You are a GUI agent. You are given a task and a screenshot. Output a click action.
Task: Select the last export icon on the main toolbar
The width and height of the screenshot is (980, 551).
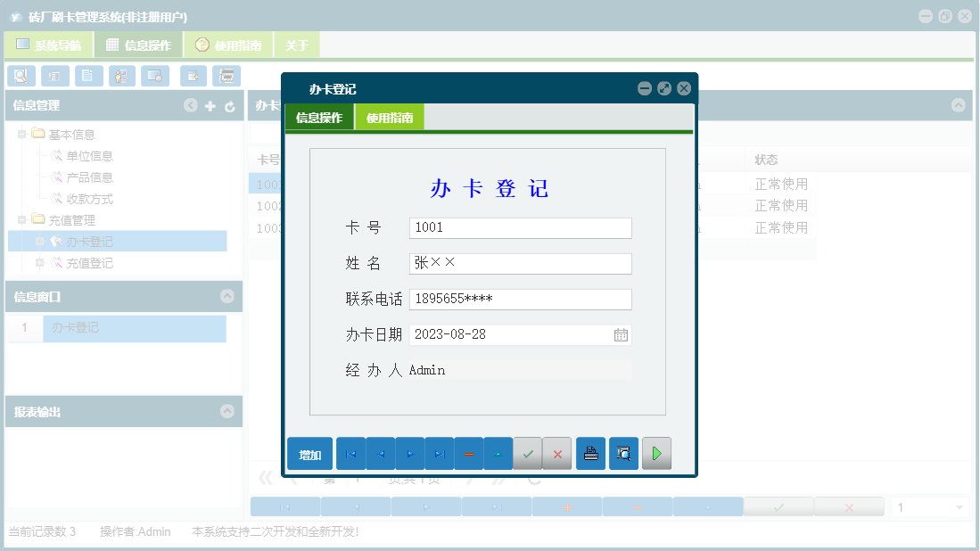click(x=227, y=76)
